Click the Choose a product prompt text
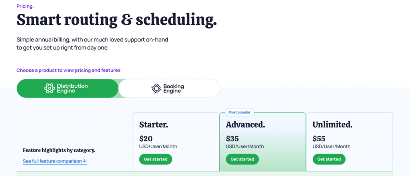Viewport: 409px width, 176px height. pos(68,70)
